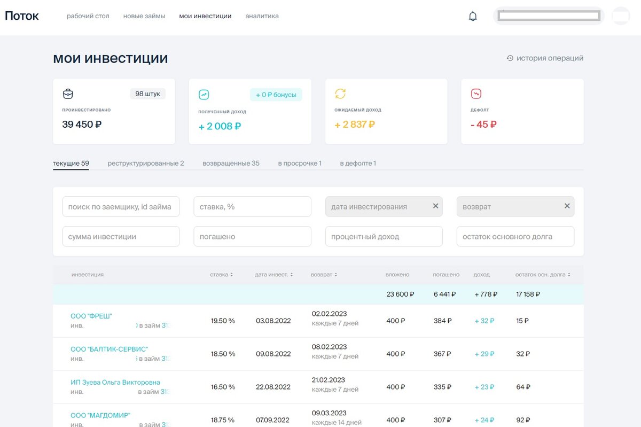Screen dimensions: 641x427
Task: Click the 39 450 ₽ invested amount
Action: click(82, 125)
